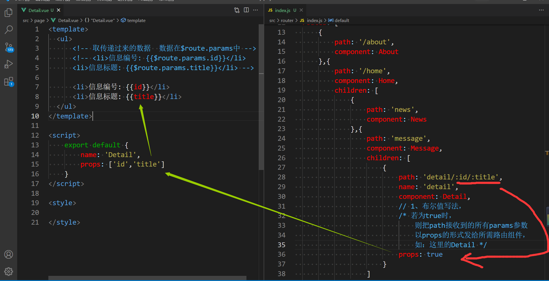Screen dimensions: 549x281
Task: Click path: 'message' in index.js
Action: pos(398,138)
